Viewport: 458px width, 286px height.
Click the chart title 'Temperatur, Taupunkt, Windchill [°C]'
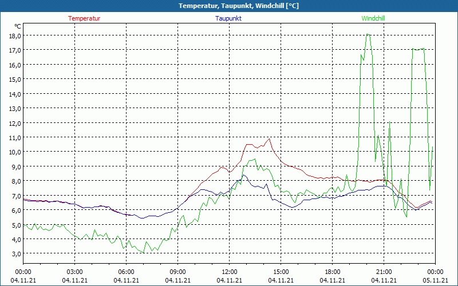[x=239, y=6]
